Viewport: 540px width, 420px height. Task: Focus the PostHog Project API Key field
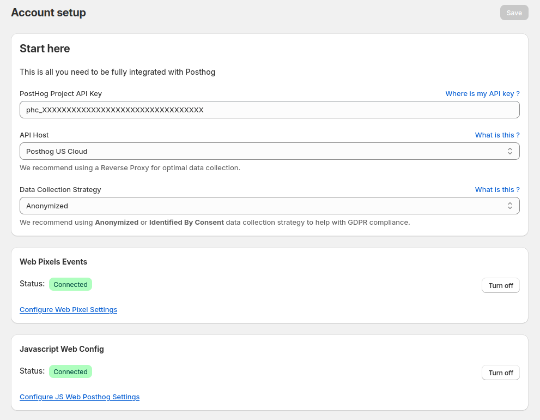(x=269, y=110)
